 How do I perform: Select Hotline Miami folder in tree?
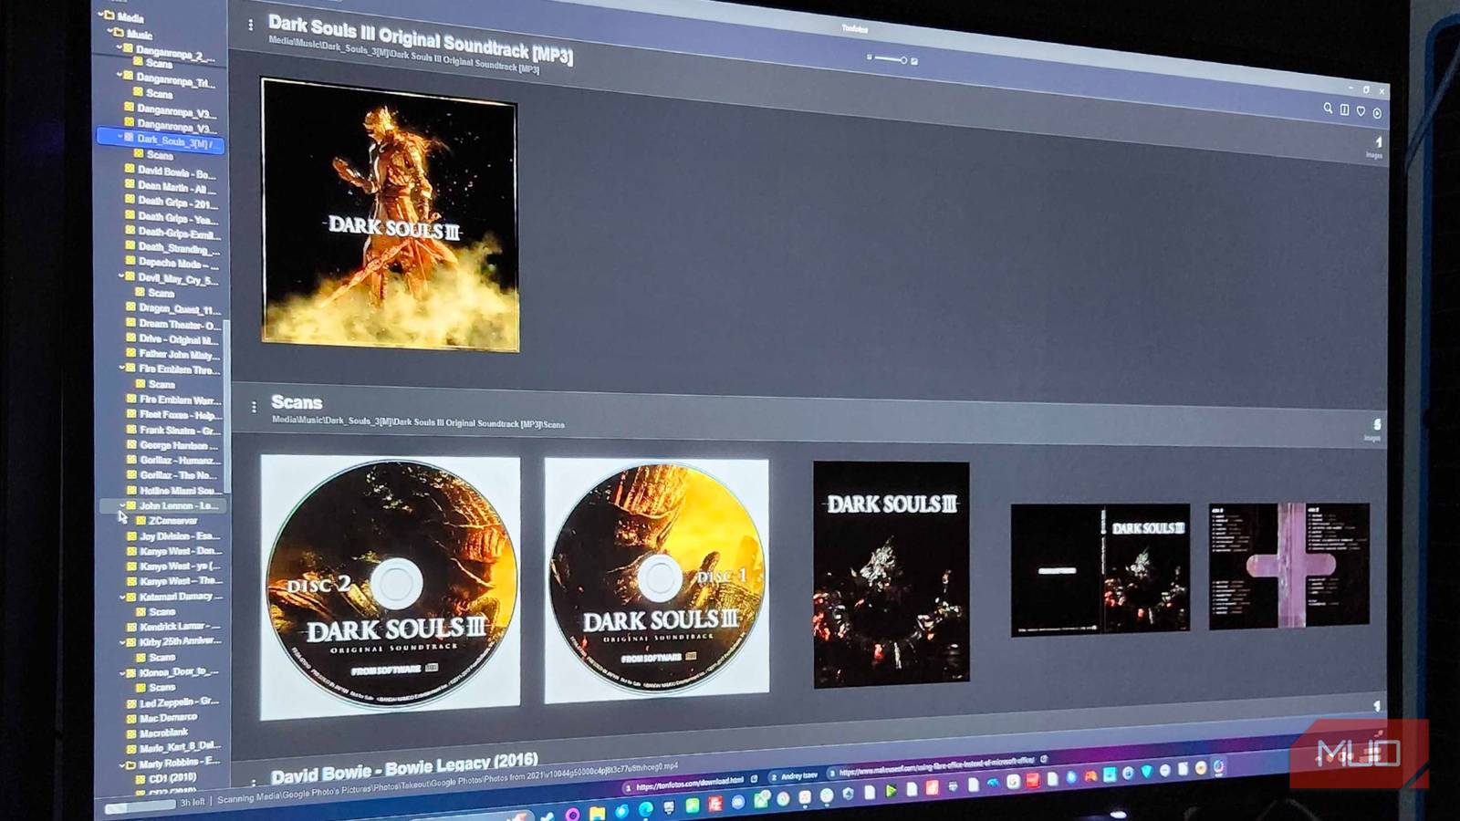[178, 491]
